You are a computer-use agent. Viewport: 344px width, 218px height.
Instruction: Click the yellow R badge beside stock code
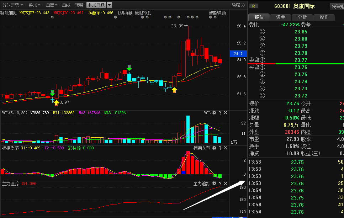click(x=254, y=6)
